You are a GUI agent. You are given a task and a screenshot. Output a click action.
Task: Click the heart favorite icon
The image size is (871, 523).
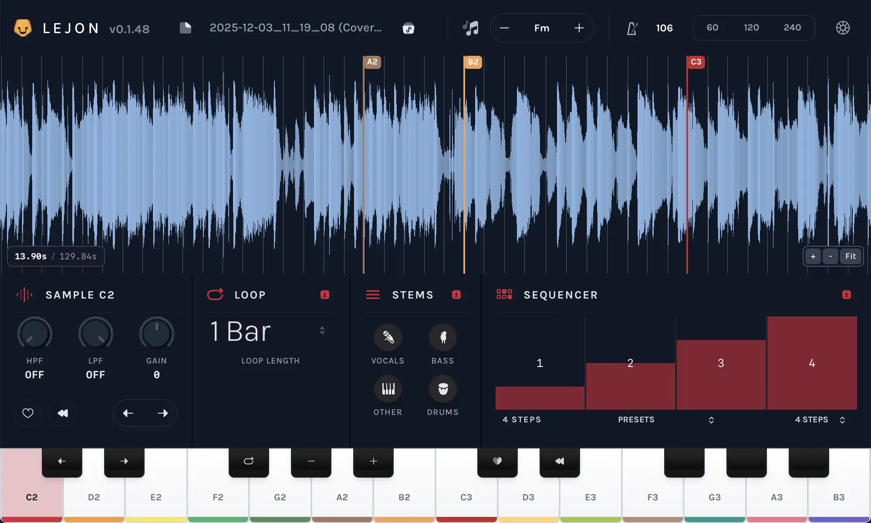pyautogui.click(x=28, y=413)
